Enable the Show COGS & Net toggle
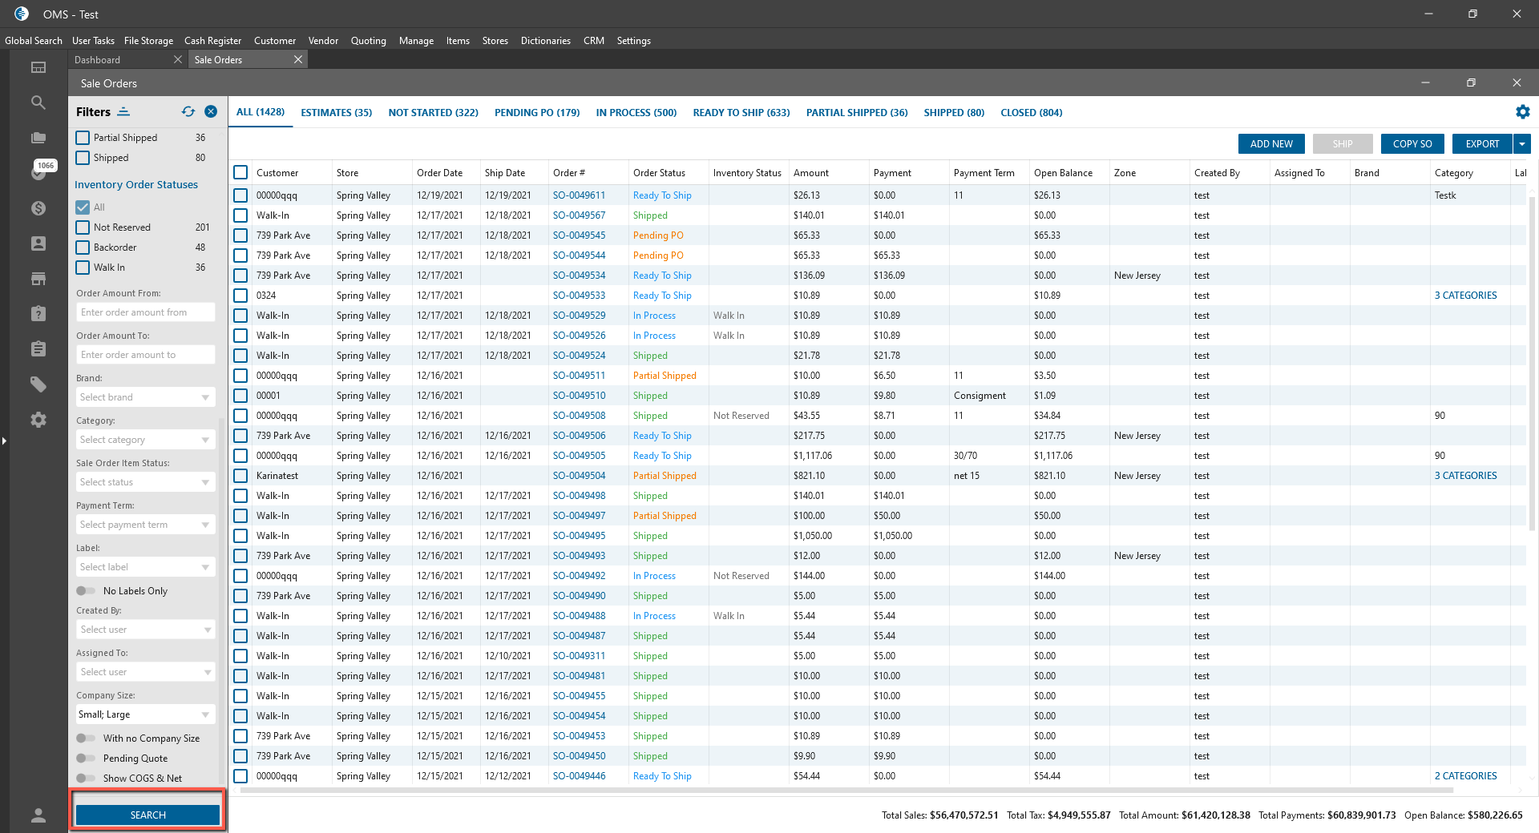 (86, 779)
